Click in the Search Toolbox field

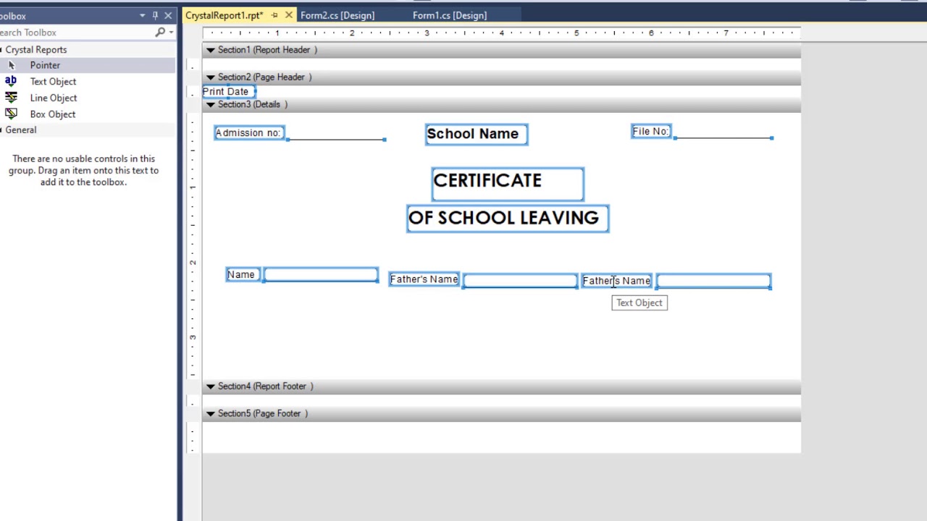pyautogui.click(x=76, y=33)
